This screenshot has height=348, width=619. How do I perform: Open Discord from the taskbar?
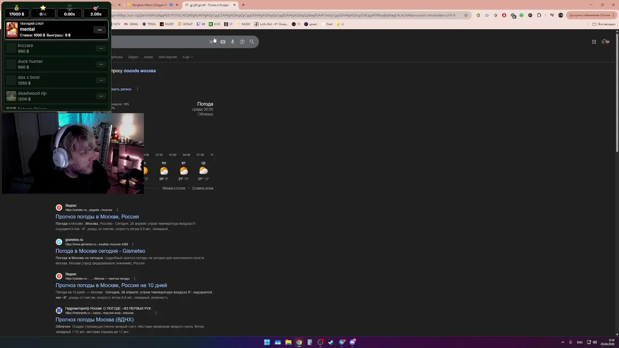353,342
